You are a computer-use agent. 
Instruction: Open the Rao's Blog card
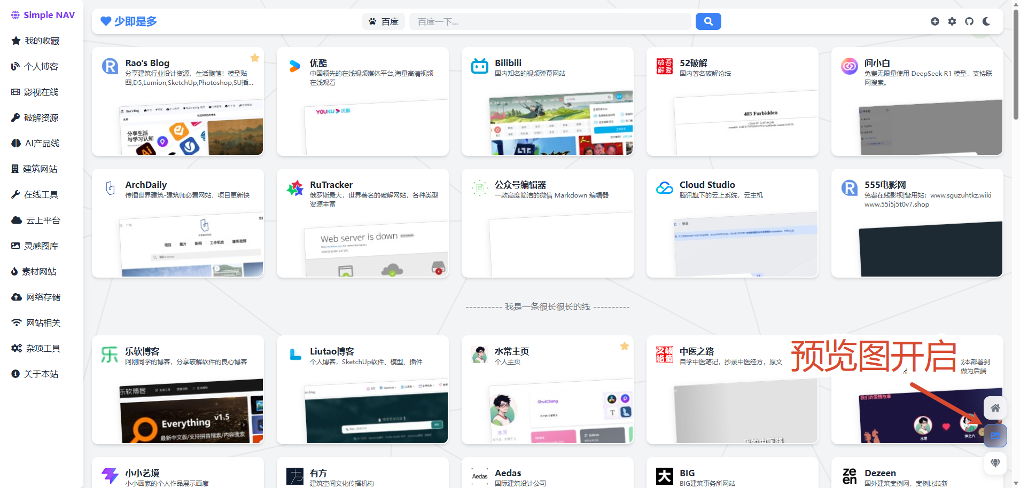click(177, 101)
